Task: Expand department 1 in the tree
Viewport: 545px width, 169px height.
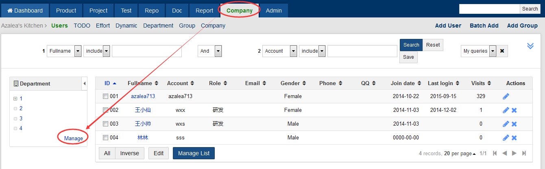Action: pos(15,98)
